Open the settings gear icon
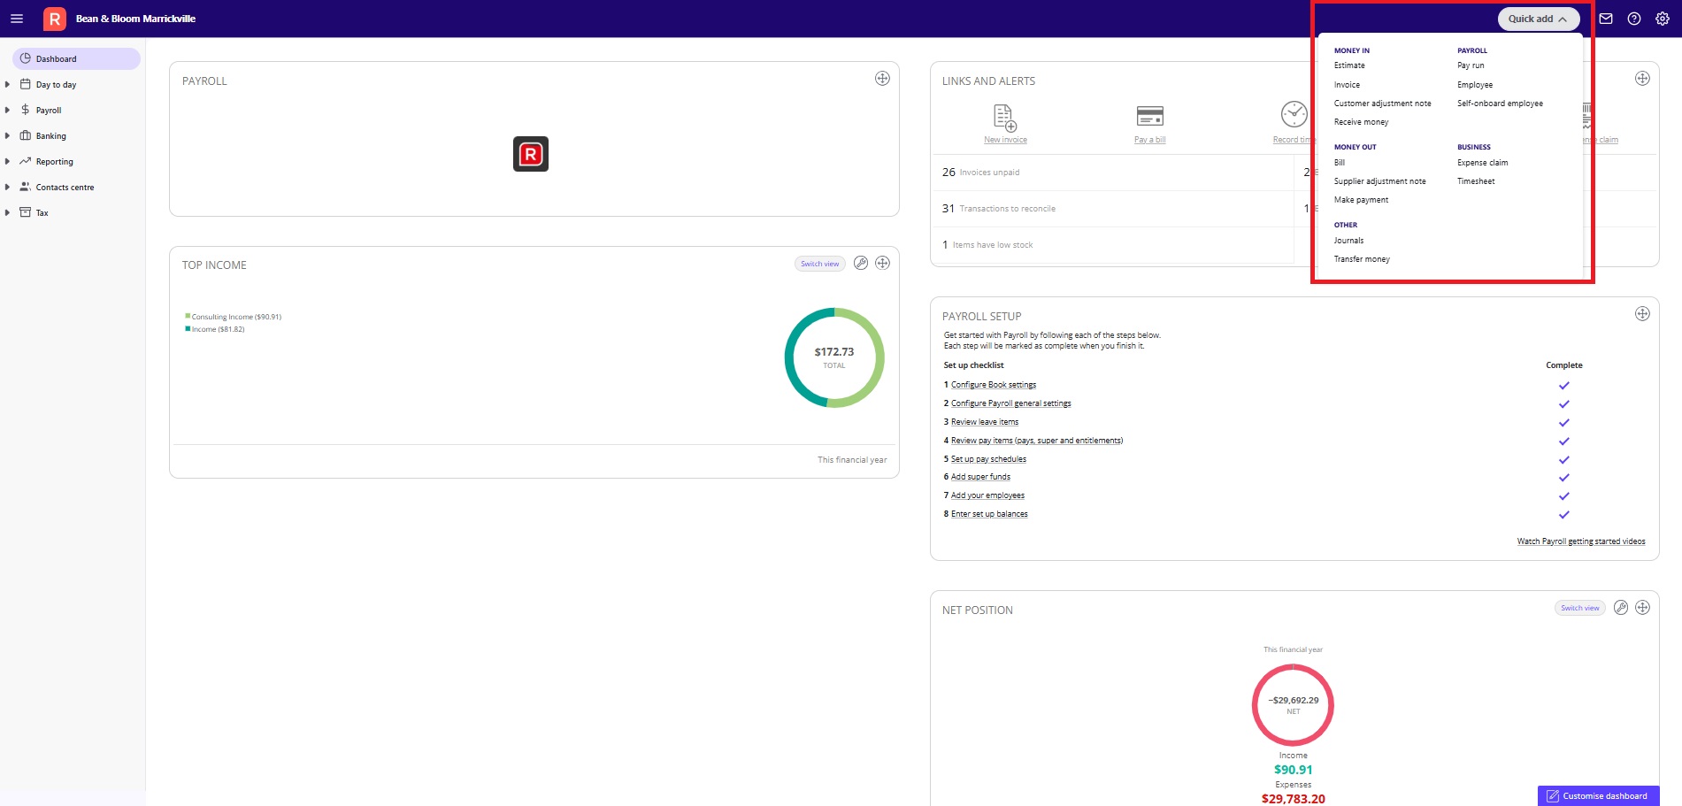Viewport: 1682px width, 806px height. point(1663,19)
